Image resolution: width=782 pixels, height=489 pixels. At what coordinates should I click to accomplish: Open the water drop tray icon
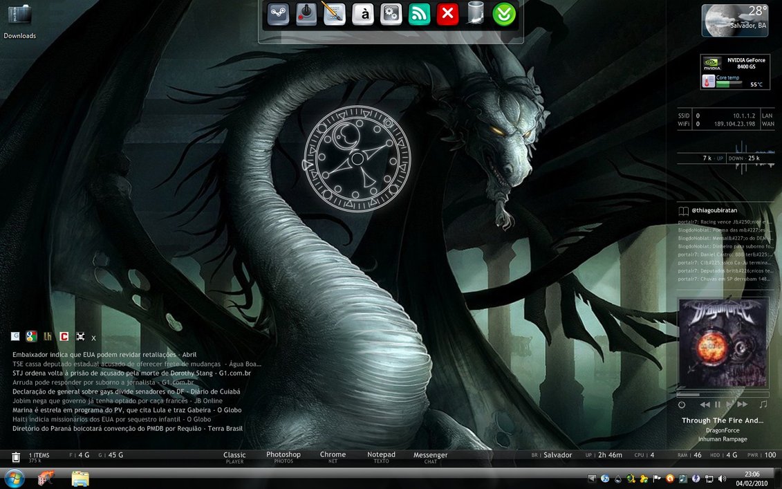pyautogui.click(x=618, y=479)
